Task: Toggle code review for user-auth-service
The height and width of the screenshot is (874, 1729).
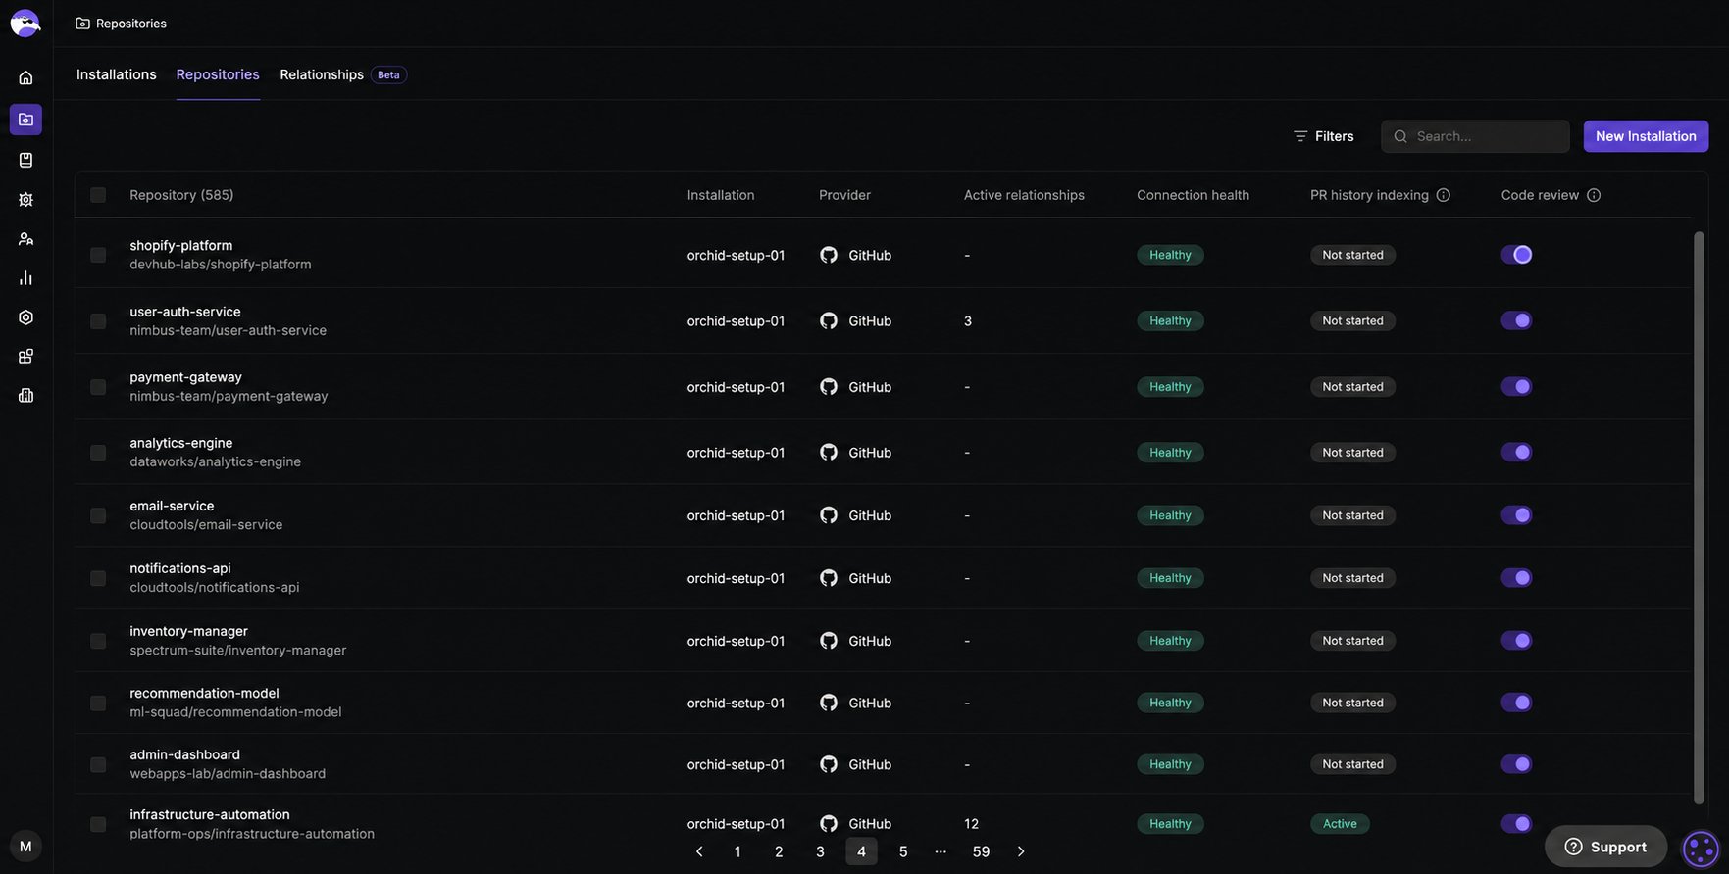Action: point(1516,320)
